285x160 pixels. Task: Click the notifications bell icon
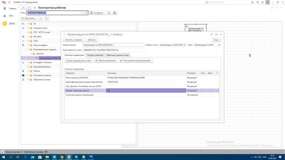(252, 2)
